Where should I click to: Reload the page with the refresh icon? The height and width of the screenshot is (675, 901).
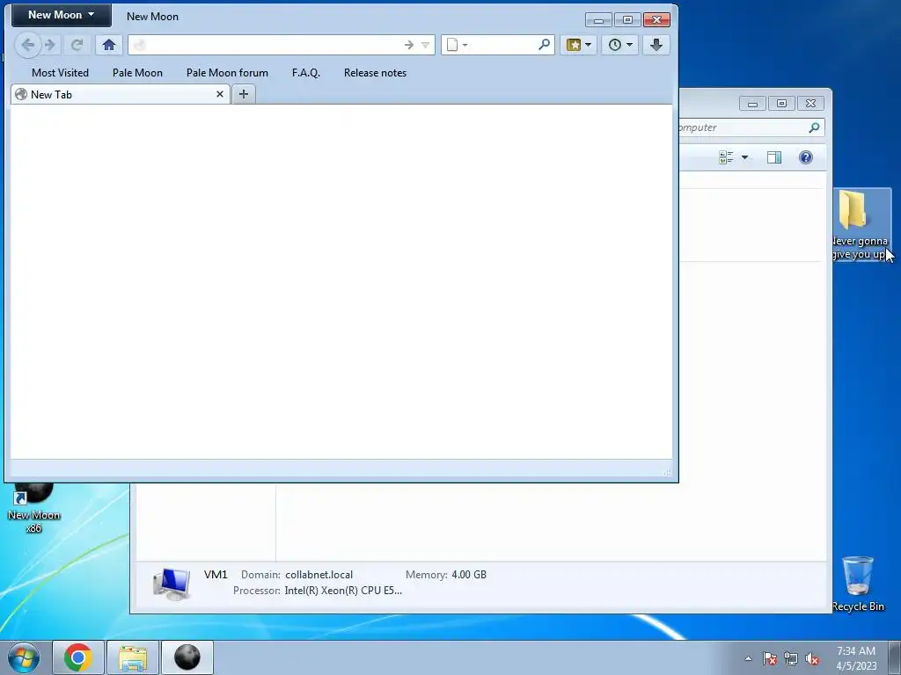(77, 45)
